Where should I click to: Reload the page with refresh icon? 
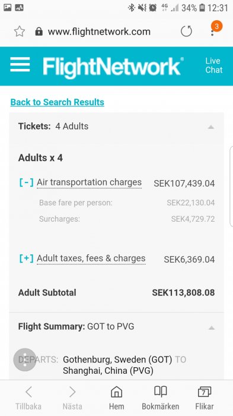click(186, 31)
